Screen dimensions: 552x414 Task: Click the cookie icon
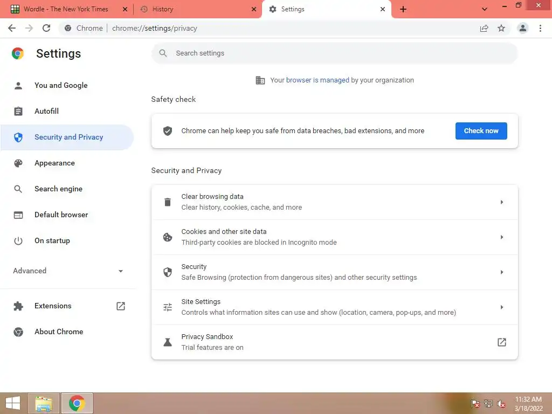pos(168,237)
